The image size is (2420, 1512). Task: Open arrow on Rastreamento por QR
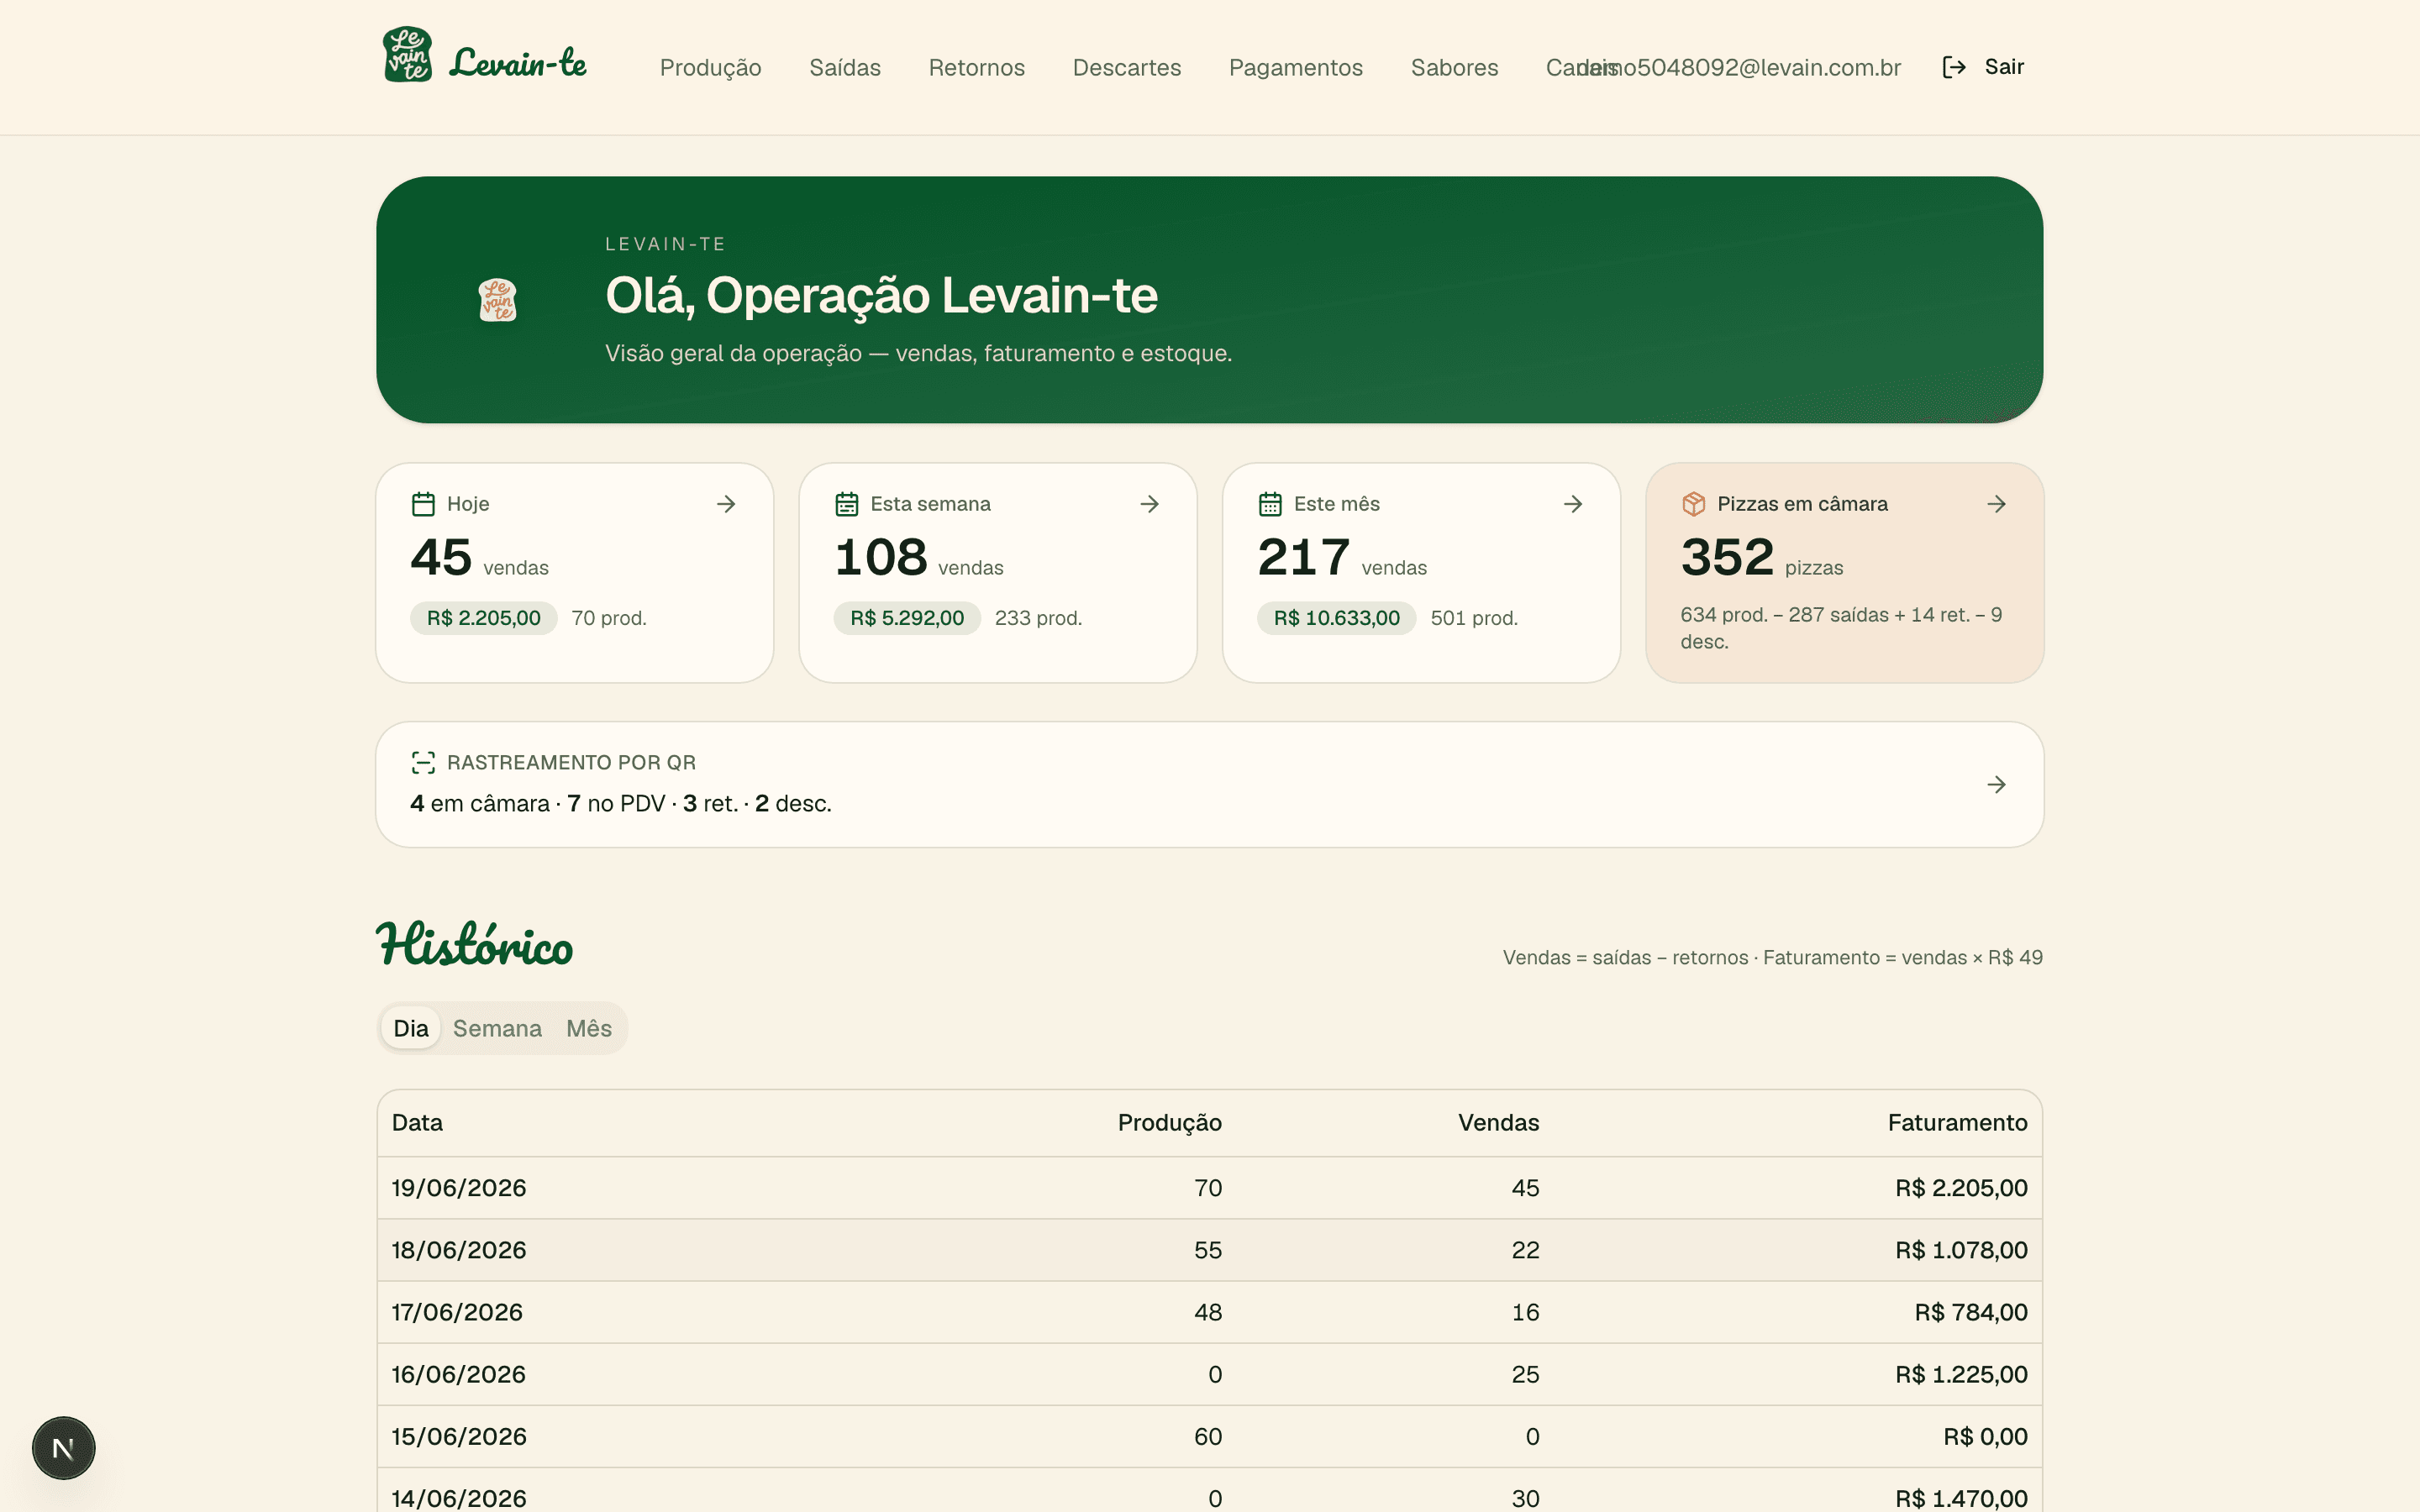[x=1997, y=785]
